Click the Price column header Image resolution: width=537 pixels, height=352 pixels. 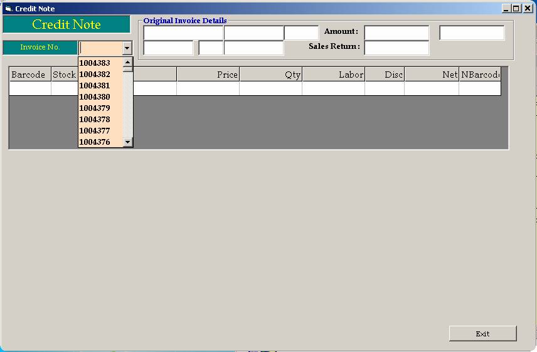208,75
